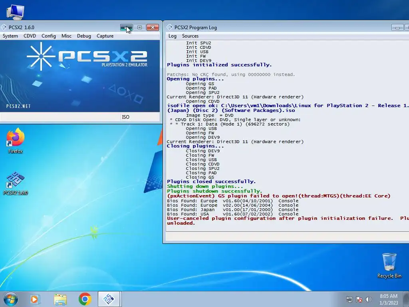Open the System menu in PCSX2
Viewport: 409px width, 307px height.
(10, 36)
